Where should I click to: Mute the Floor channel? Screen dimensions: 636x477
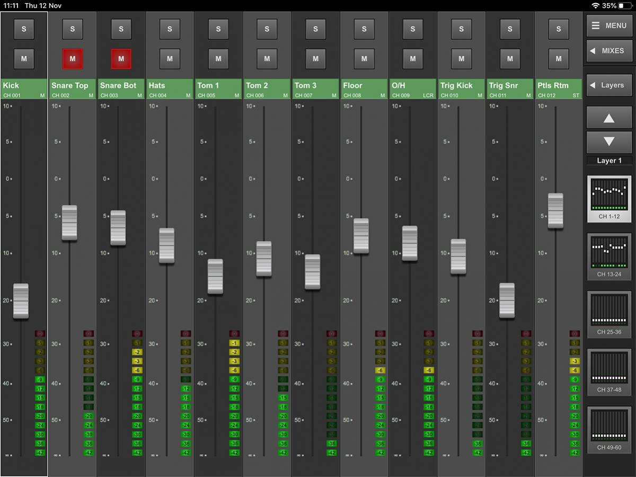(364, 59)
